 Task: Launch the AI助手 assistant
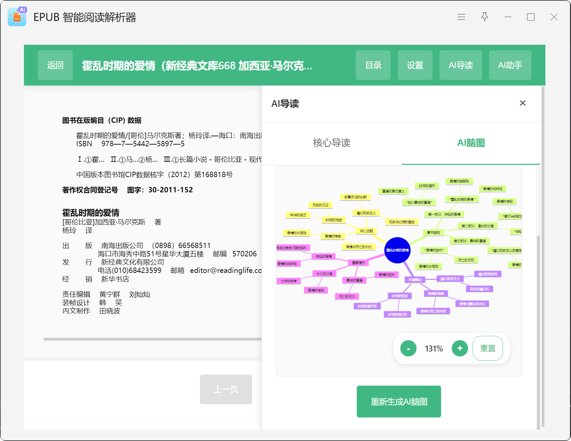pyautogui.click(x=510, y=65)
